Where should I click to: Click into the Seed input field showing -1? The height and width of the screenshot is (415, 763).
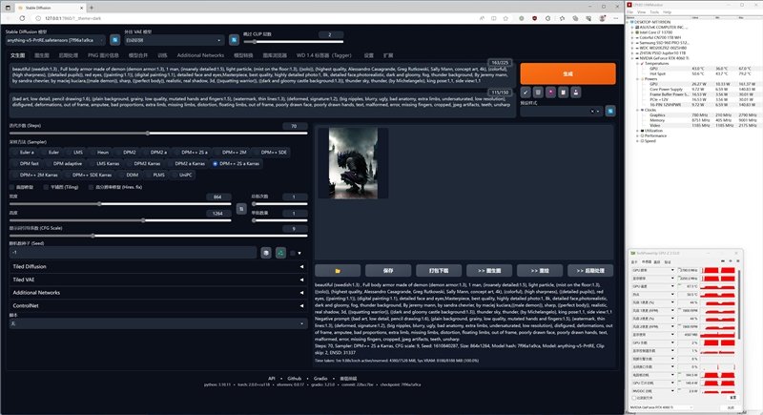click(x=133, y=253)
